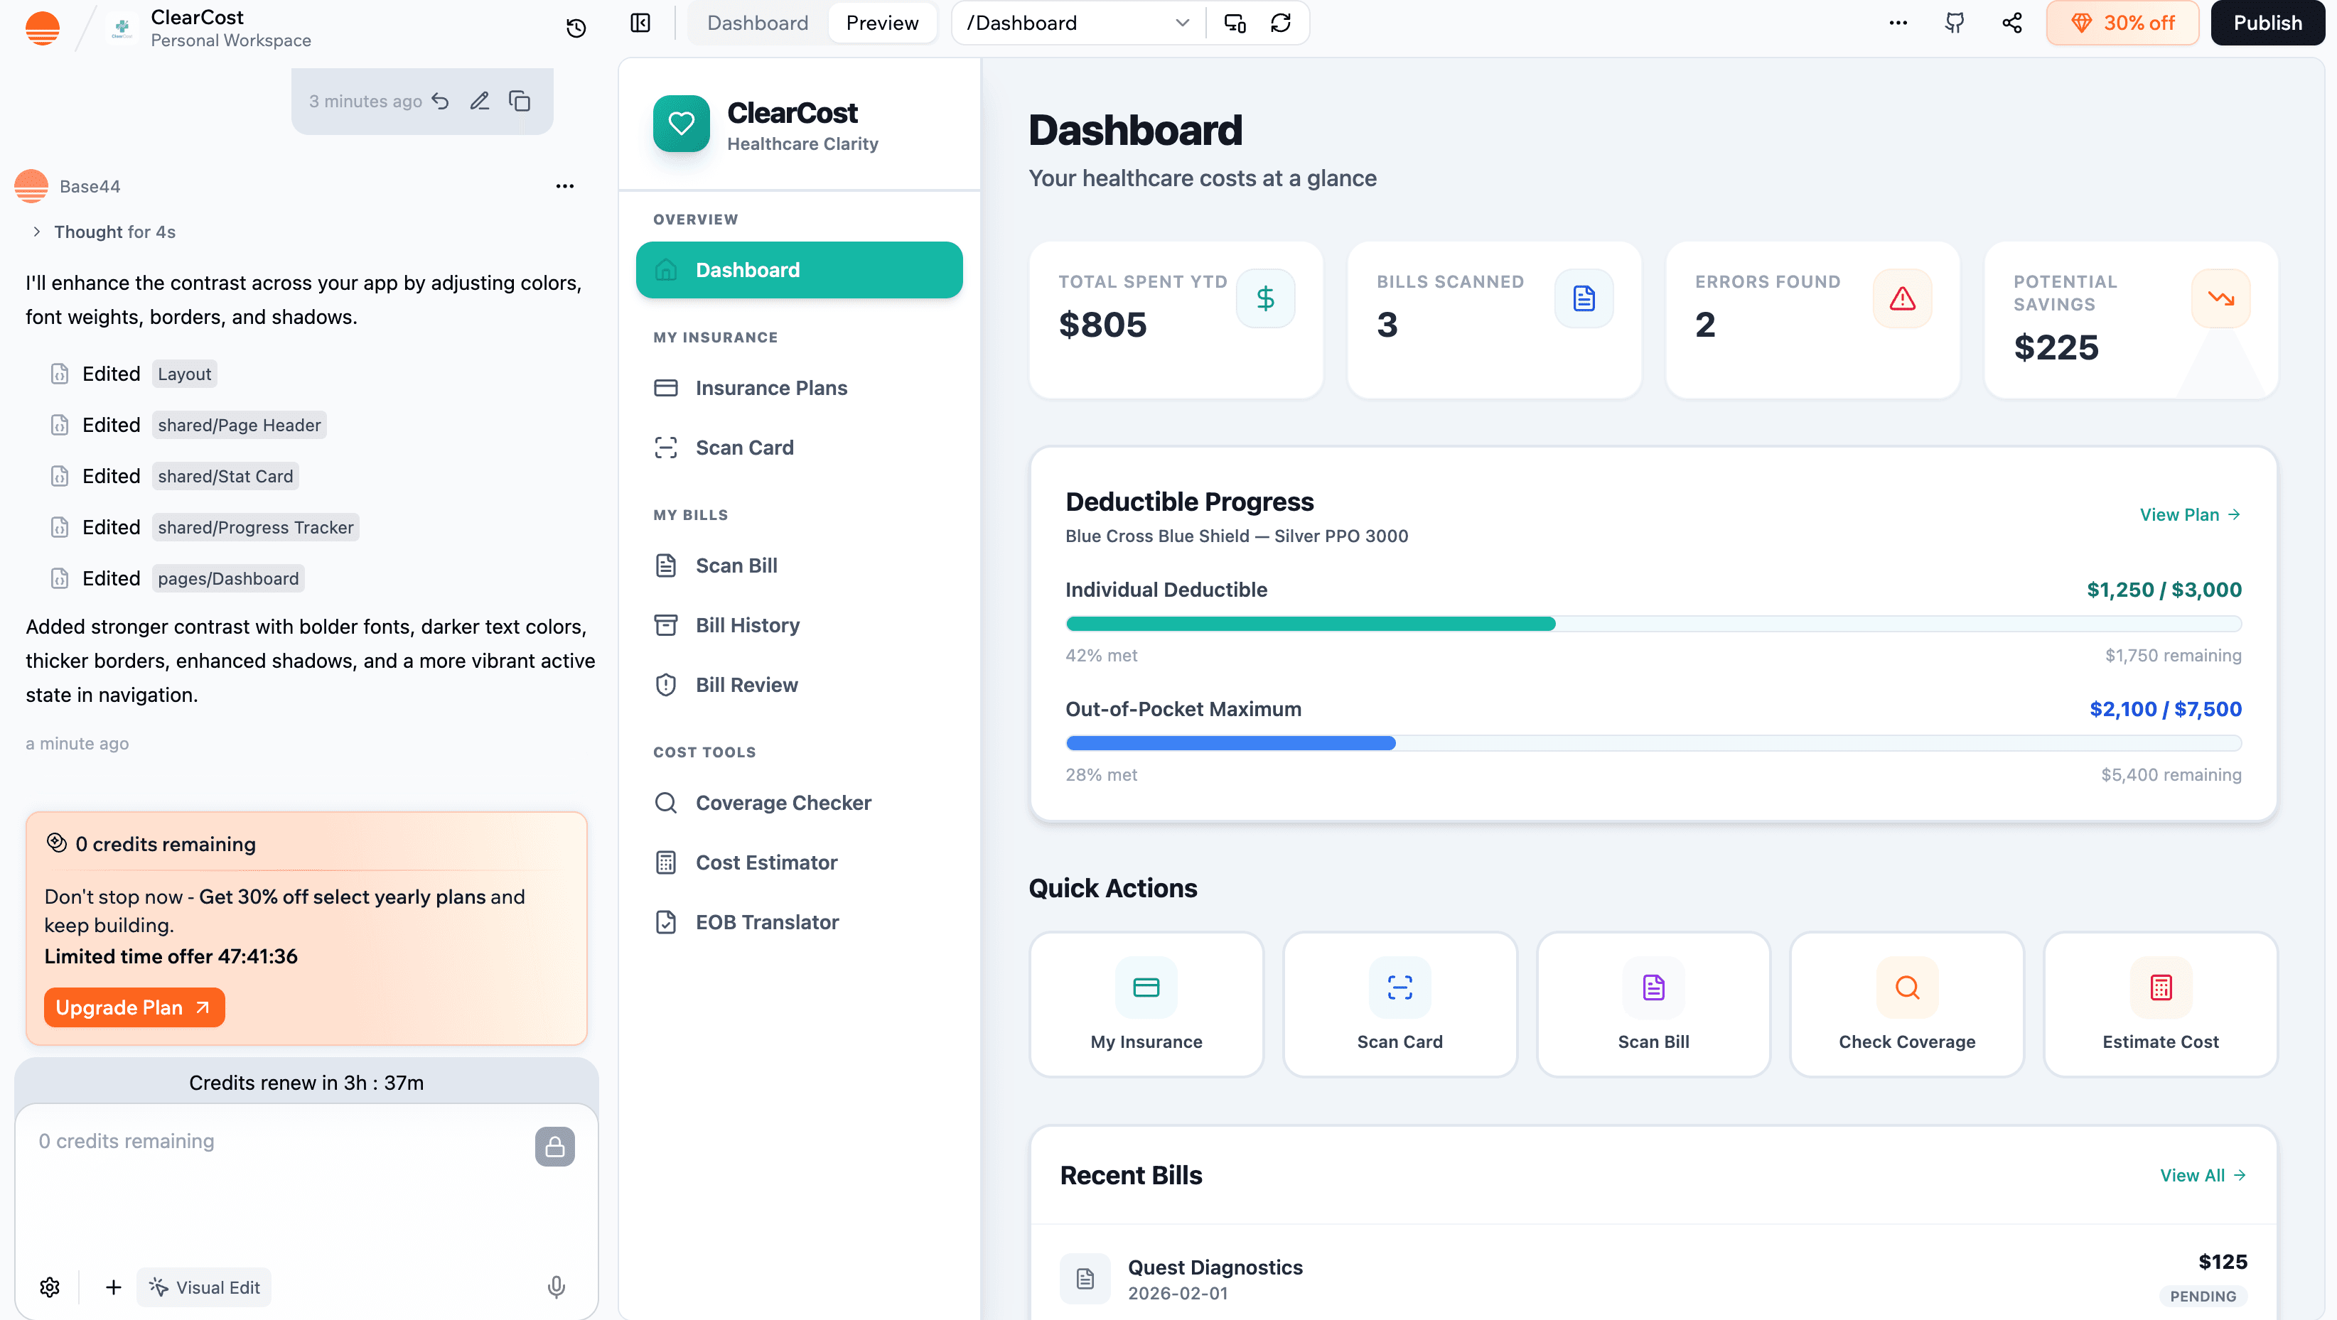The width and height of the screenshot is (2337, 1320).
Task: Click the microphone icon in chat input
Action: (556, 1287)
